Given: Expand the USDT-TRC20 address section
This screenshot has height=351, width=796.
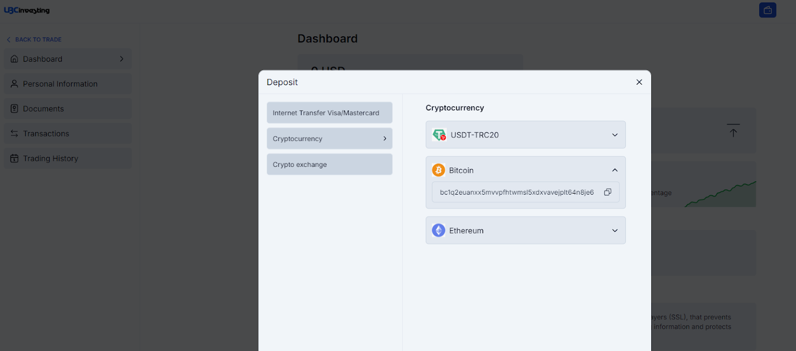Looking at the screenshot, I should tap(615, 135).
